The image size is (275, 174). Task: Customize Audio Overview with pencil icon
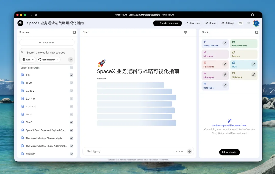[x=225, y=43]
